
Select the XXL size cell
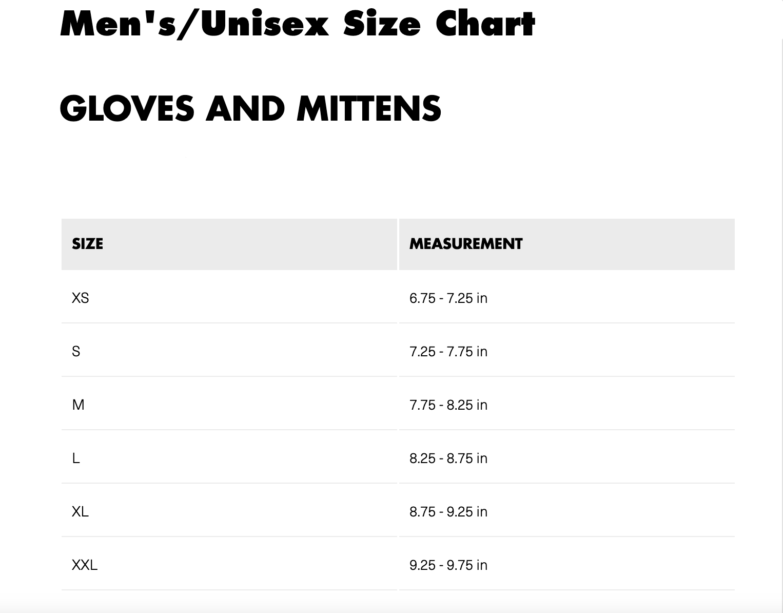(x=85, y=565)
